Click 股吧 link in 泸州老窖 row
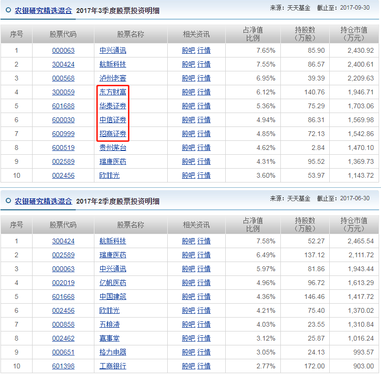The height and width of the screenshot is (377, 381). [188, 78]
